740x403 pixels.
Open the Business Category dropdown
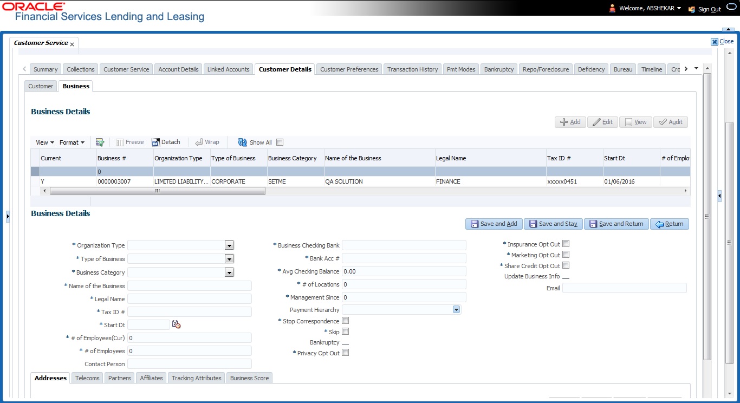[229, 272]
